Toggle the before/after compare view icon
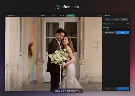This screenshot has height=96, width=135. pyautogui.click(x=99, y=16)
